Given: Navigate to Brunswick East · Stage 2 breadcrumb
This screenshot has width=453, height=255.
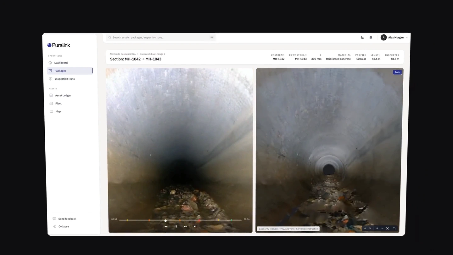Looking at the screenshot, I should [x=153, y=54].
